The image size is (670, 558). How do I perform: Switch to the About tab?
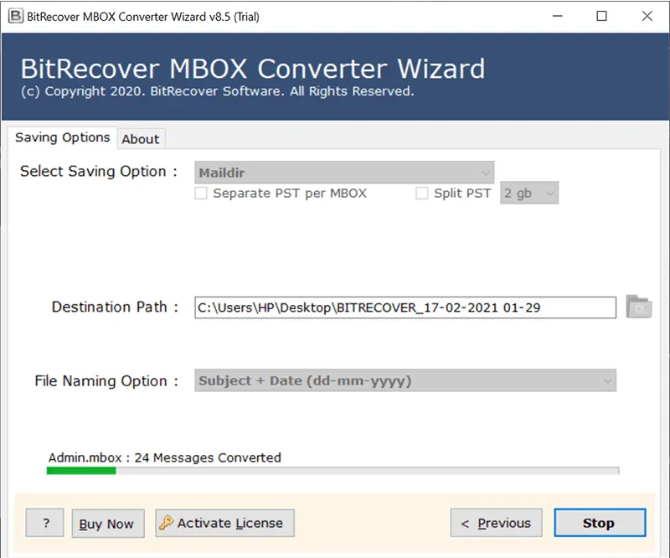coord(141,139)
